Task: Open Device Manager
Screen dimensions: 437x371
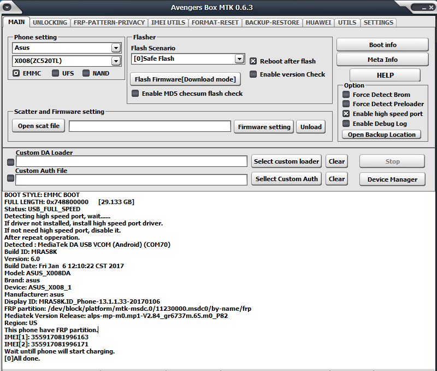Action: [392, 179]
